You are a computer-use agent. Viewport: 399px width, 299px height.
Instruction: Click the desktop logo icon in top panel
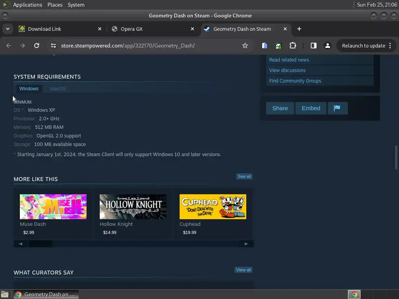tap(6, 5)
